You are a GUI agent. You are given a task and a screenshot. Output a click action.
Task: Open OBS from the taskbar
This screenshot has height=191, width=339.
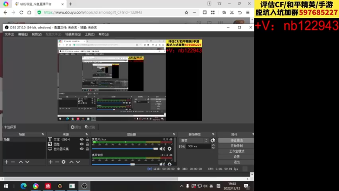pyautogui.click(x=84, y=186)
